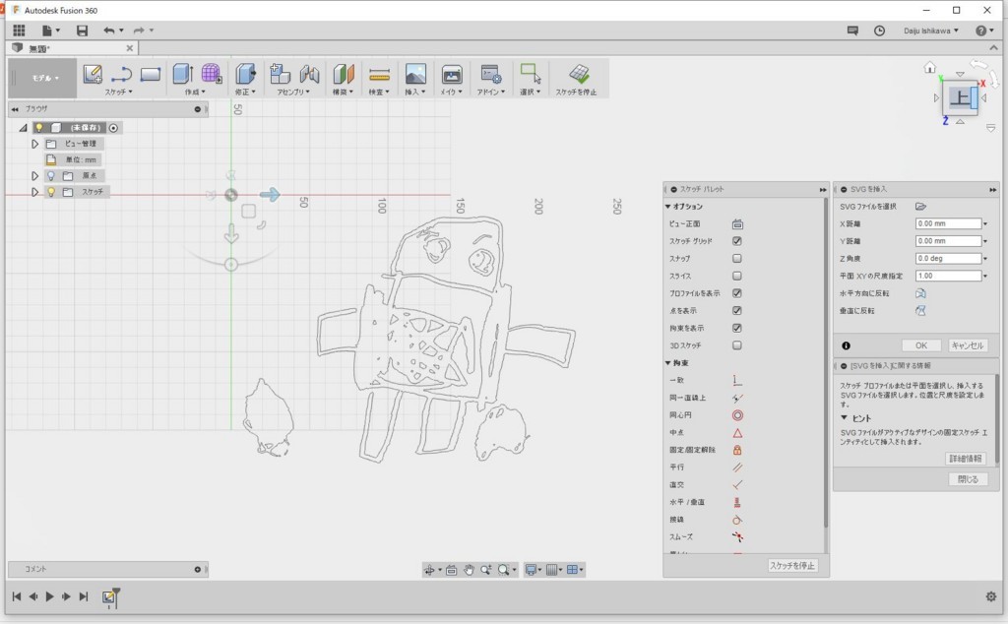Screen dimensions: 1008x624
Task: Expand the スケッチ folder in the browser
Action: point(34,192)
